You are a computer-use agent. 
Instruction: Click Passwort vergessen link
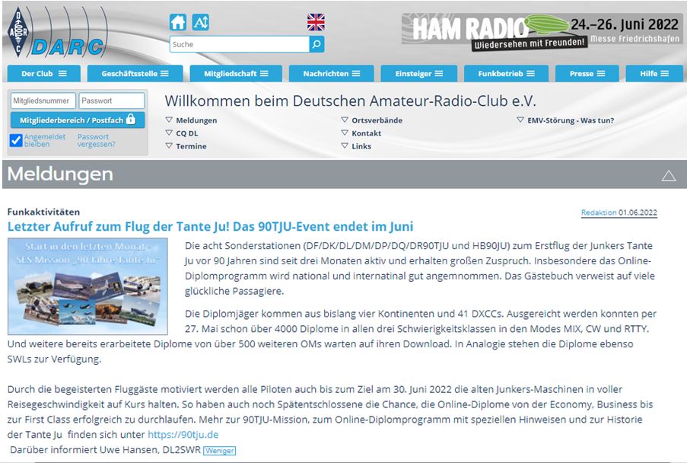(96, 140)
